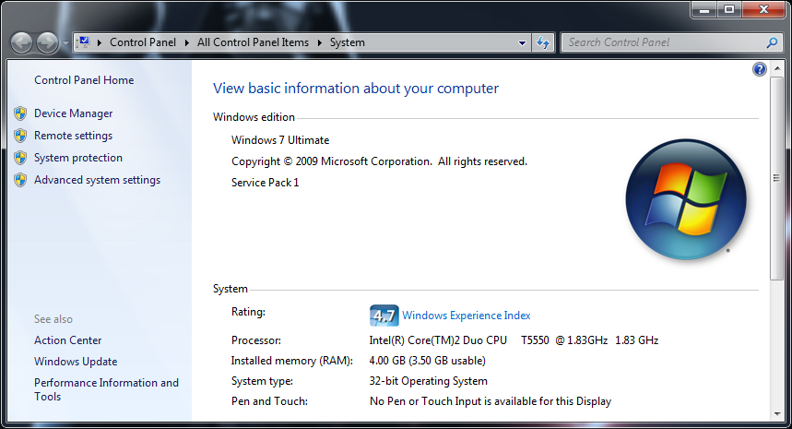Open Help via blue question mark
Viewport: 792px width, 429px height.
point(759,69)
